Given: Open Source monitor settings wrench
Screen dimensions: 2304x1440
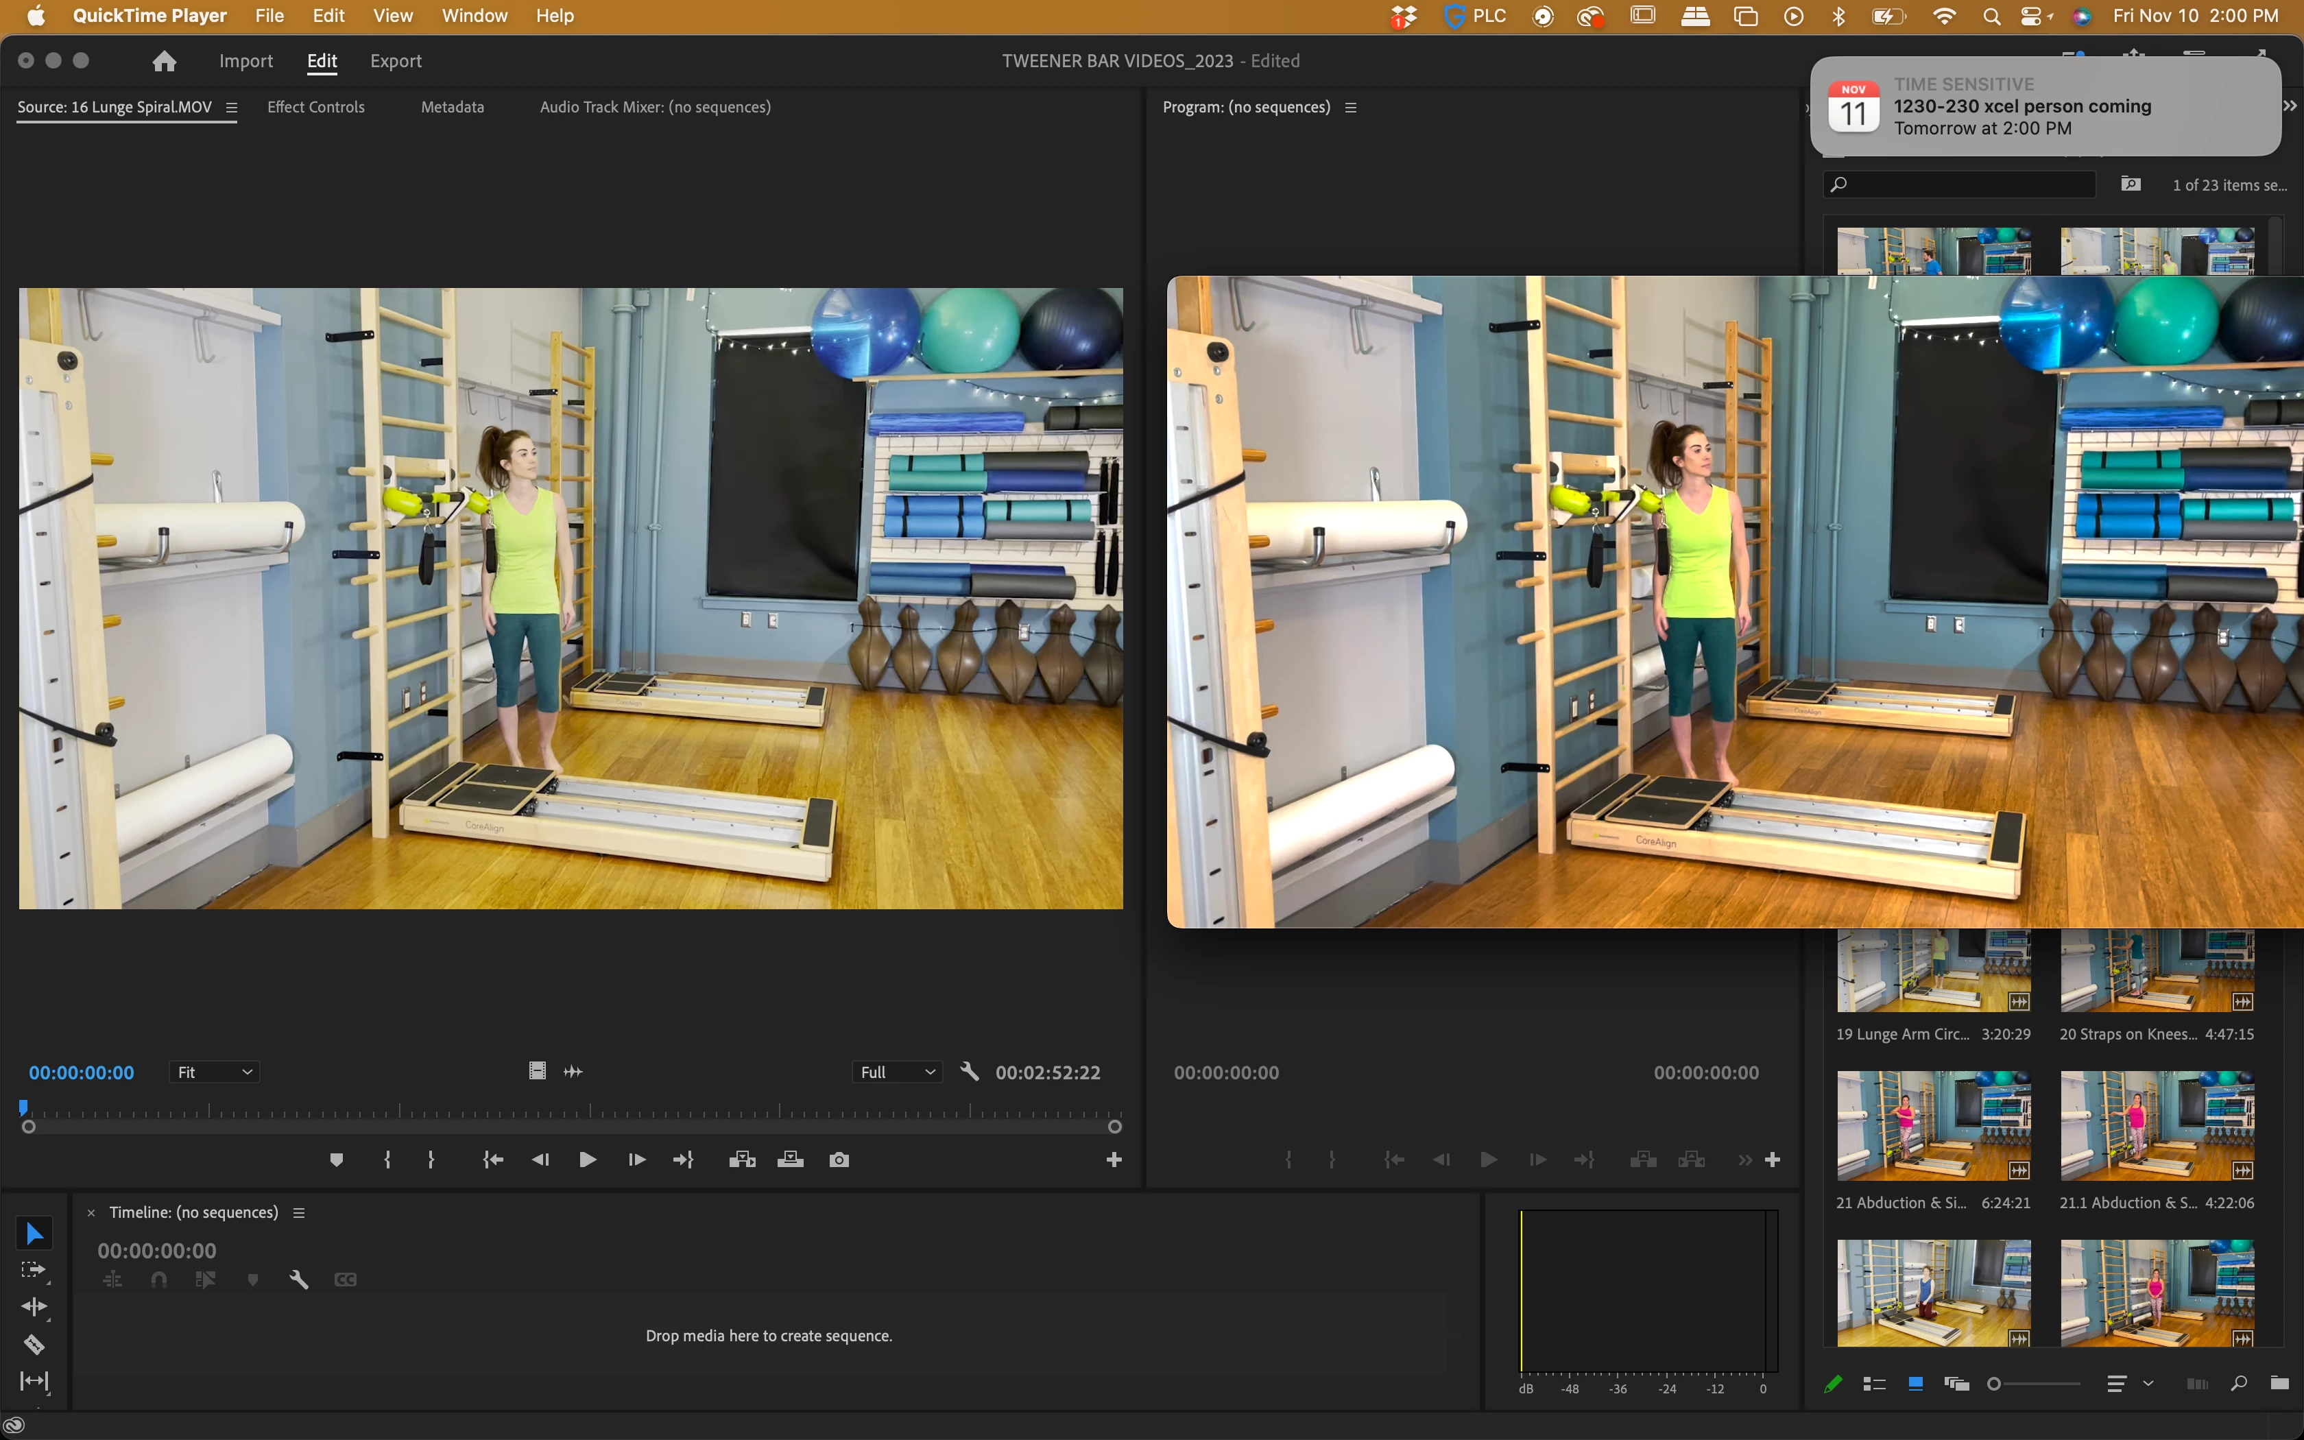Looking at the screenshot, I should tap(969, 1071).
